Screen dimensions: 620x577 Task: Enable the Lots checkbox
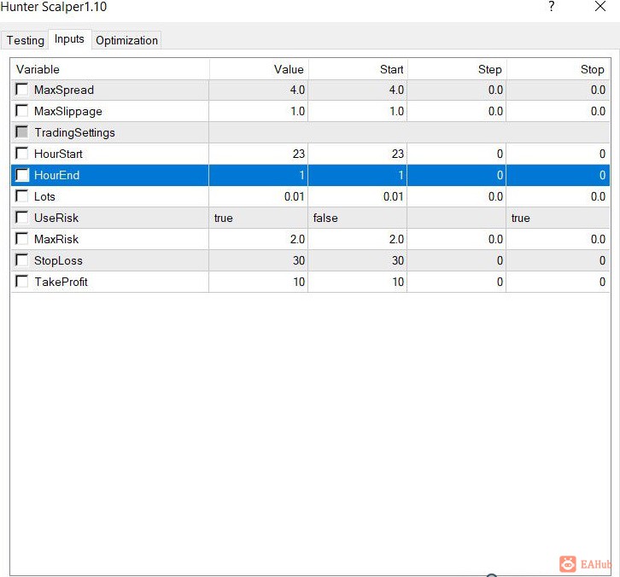click(x=21, y=196)
